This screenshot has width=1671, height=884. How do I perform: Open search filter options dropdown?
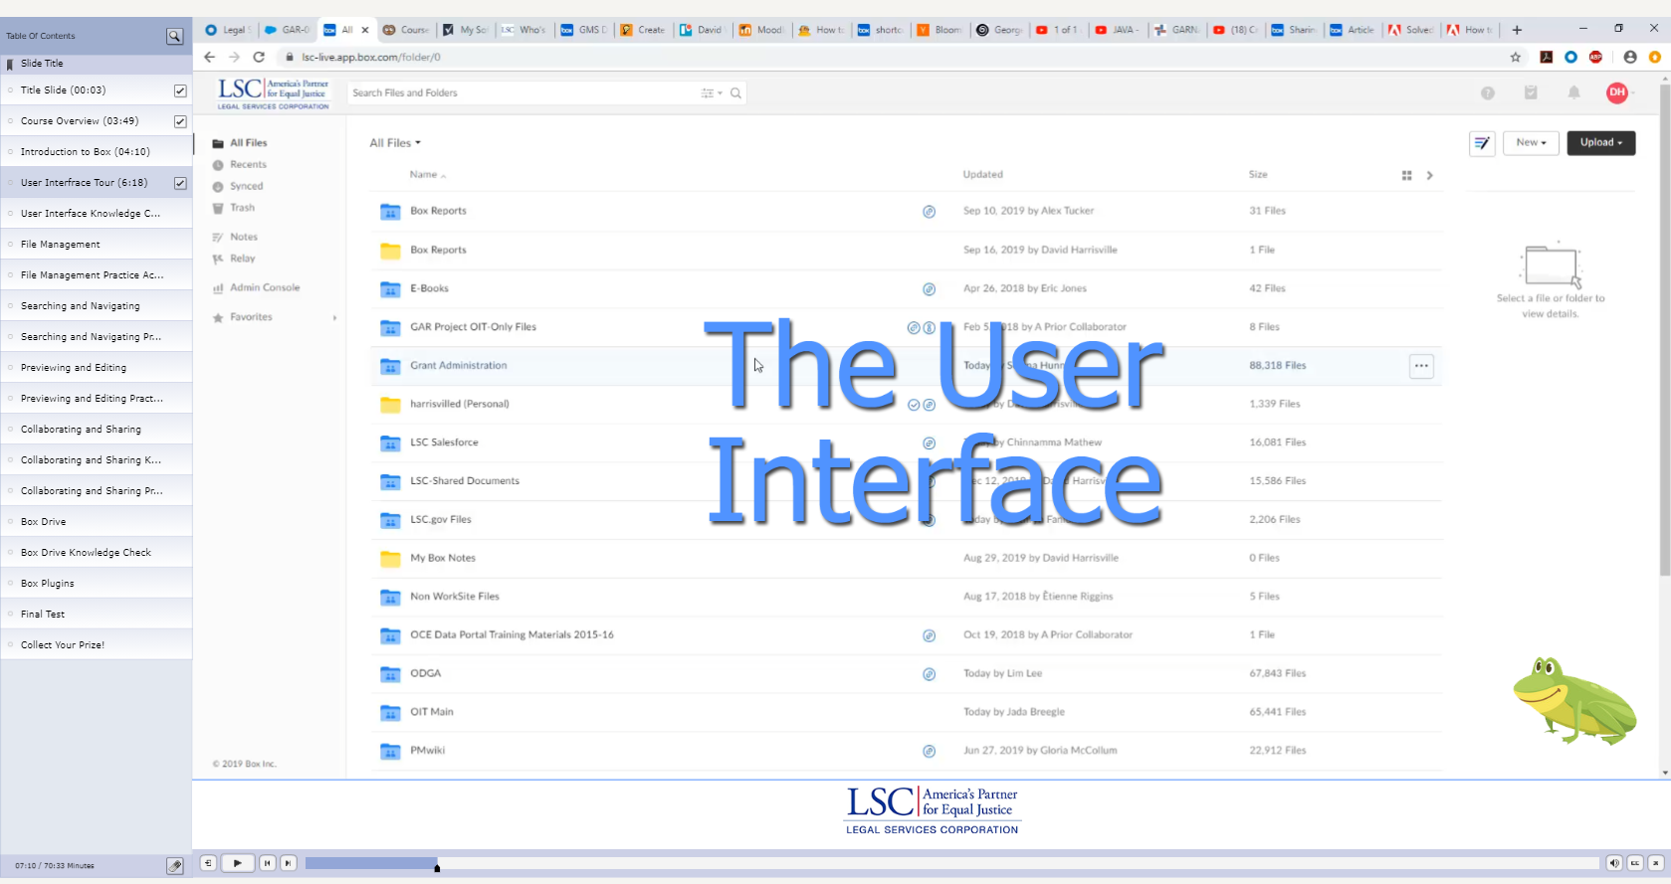(711, 93)
